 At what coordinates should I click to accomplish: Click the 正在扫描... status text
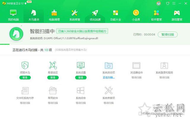click(109, 78)
